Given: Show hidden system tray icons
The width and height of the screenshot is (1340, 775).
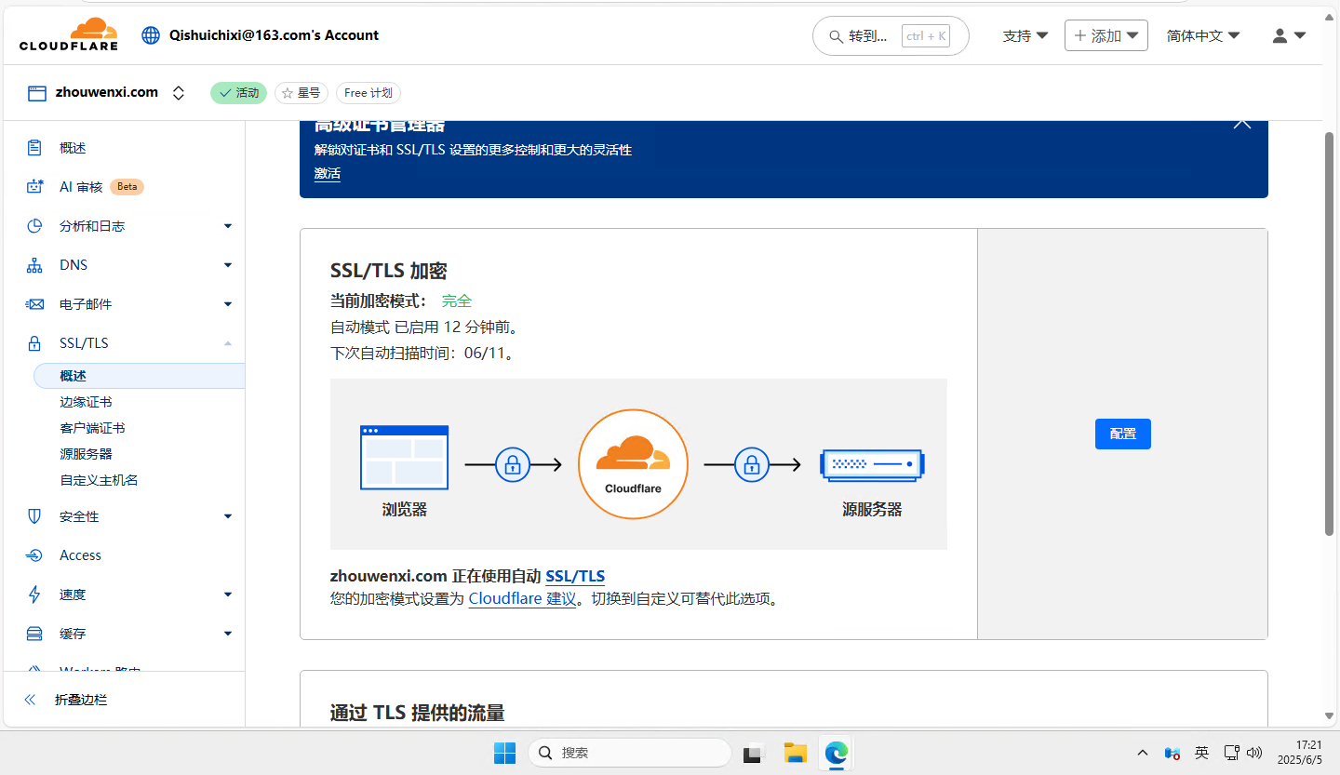Looking at the screenshot, I should coord(1143,753).
